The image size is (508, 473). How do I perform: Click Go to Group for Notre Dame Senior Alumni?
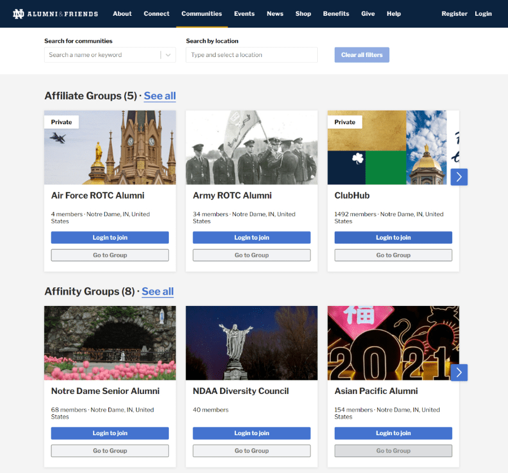click(110, 451)
